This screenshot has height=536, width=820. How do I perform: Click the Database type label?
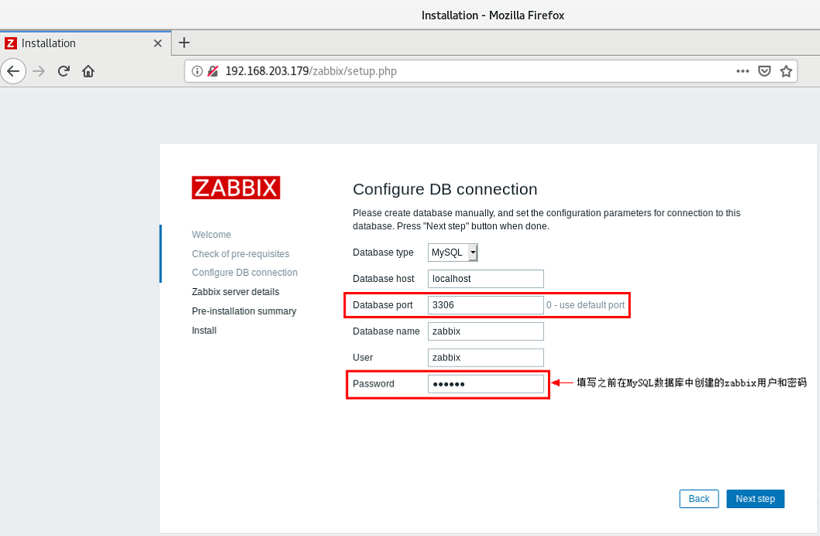[384, 253]
